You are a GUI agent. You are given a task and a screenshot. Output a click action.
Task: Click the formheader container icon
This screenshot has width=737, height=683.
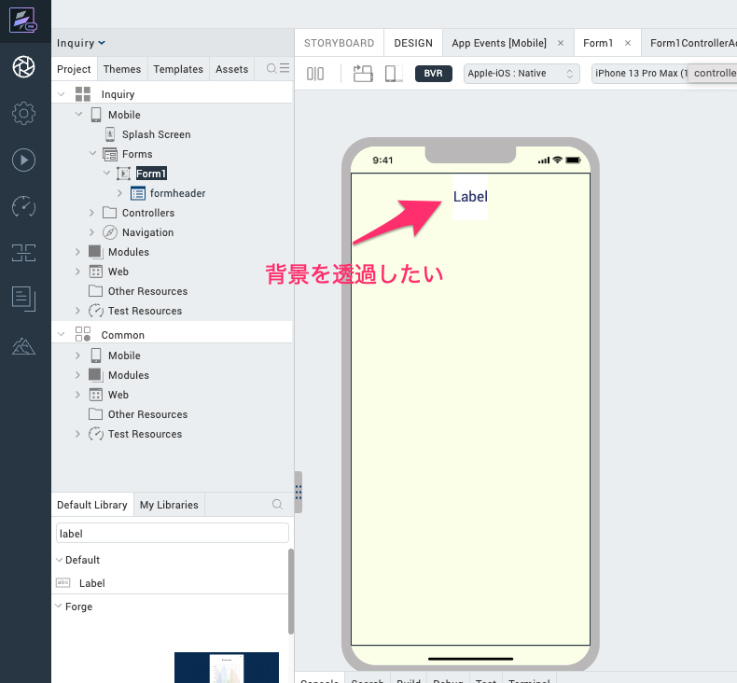pyautogui.click(x=138, y=193)
